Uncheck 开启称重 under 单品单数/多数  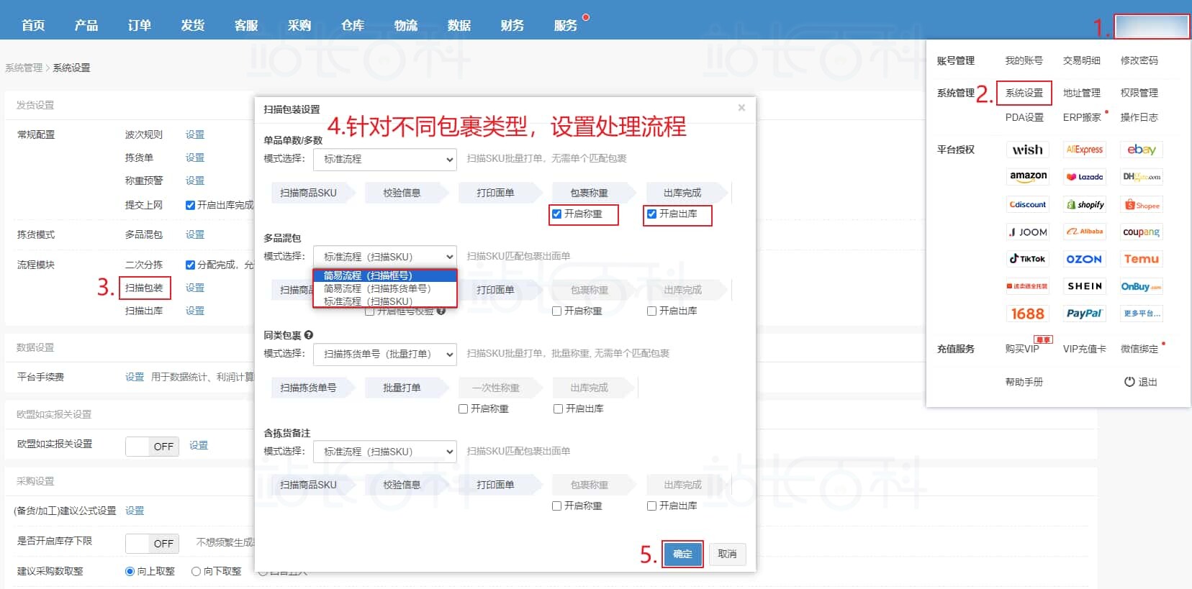[x=556, y=214]
